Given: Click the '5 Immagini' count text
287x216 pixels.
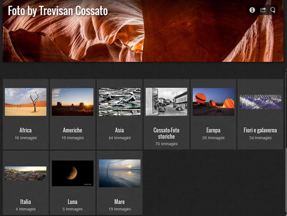Looking at the screenshot, I should pyautogui.click(x=73, y=209).
